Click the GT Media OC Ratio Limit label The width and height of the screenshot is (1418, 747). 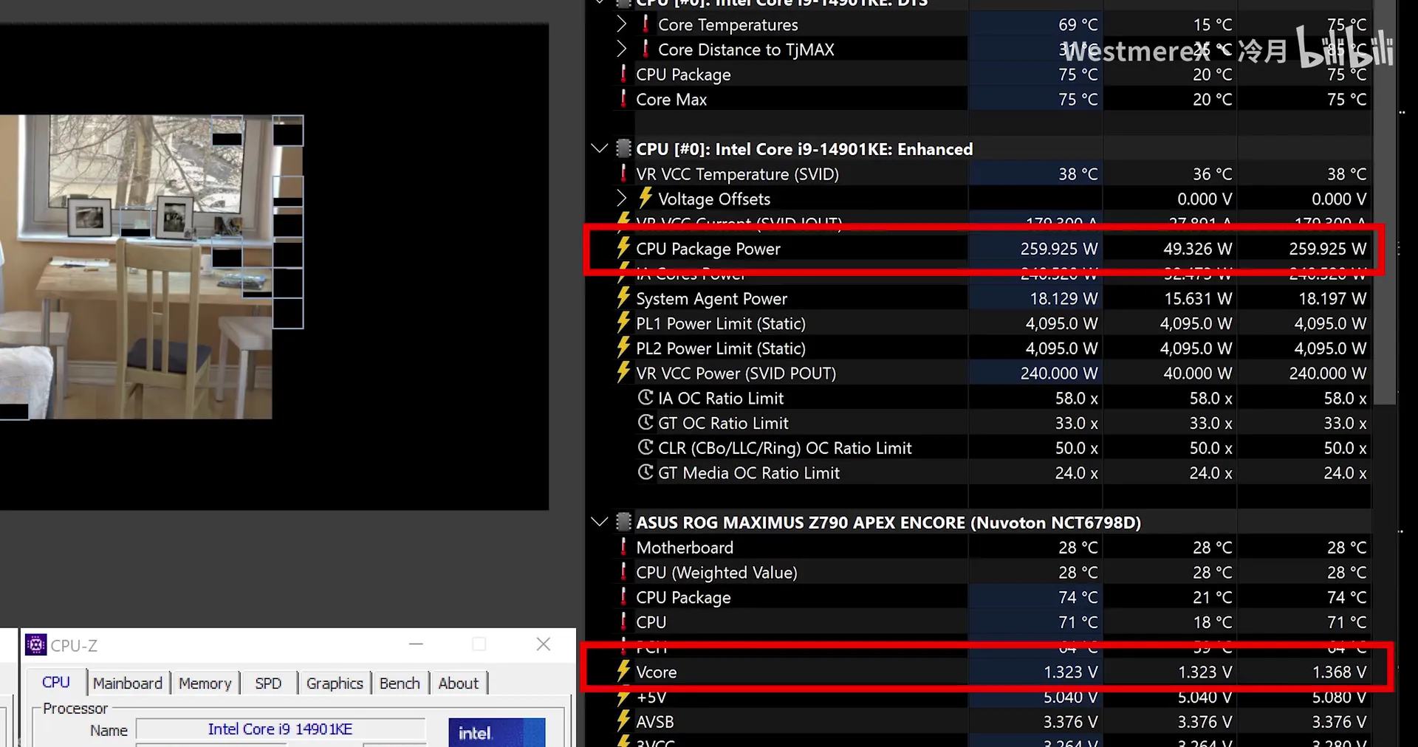click(748, 472)
